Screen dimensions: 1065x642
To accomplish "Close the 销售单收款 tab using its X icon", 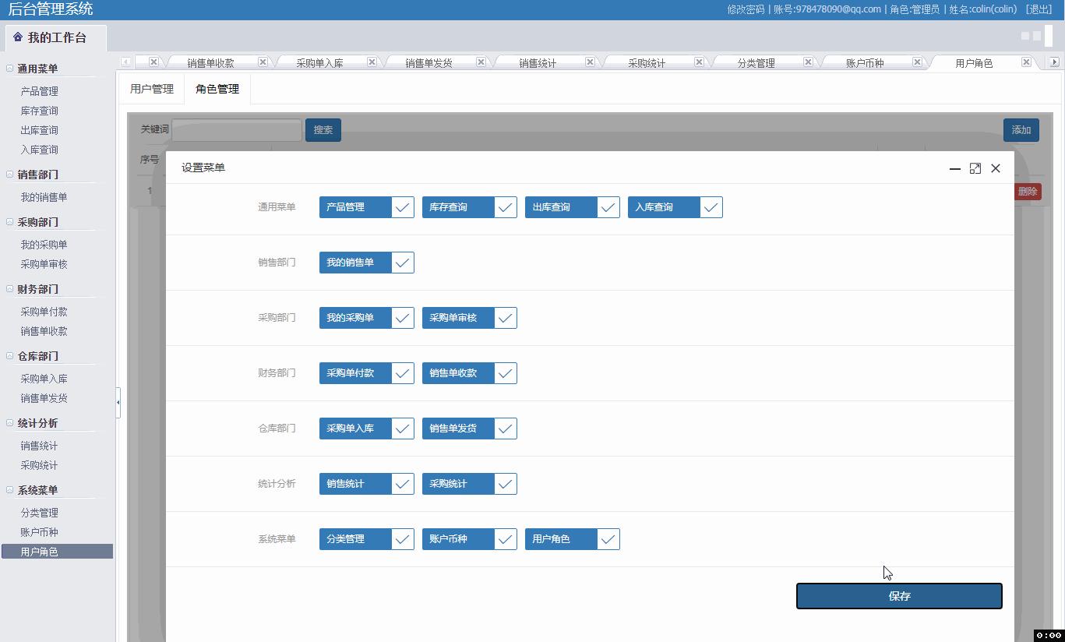I will pyautogui.click(x=263, y=62).
